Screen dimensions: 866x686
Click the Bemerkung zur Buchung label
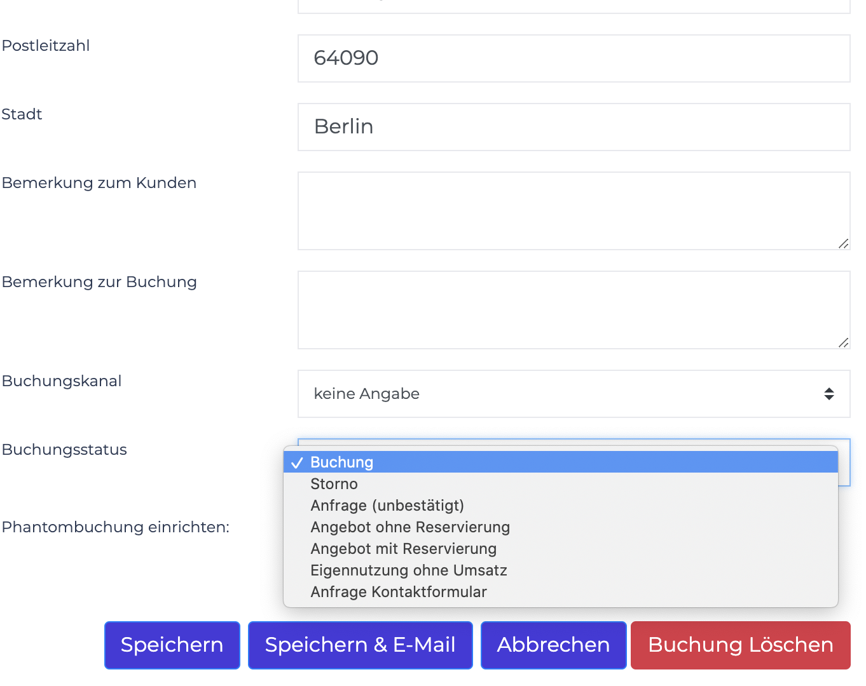[99, 282]
